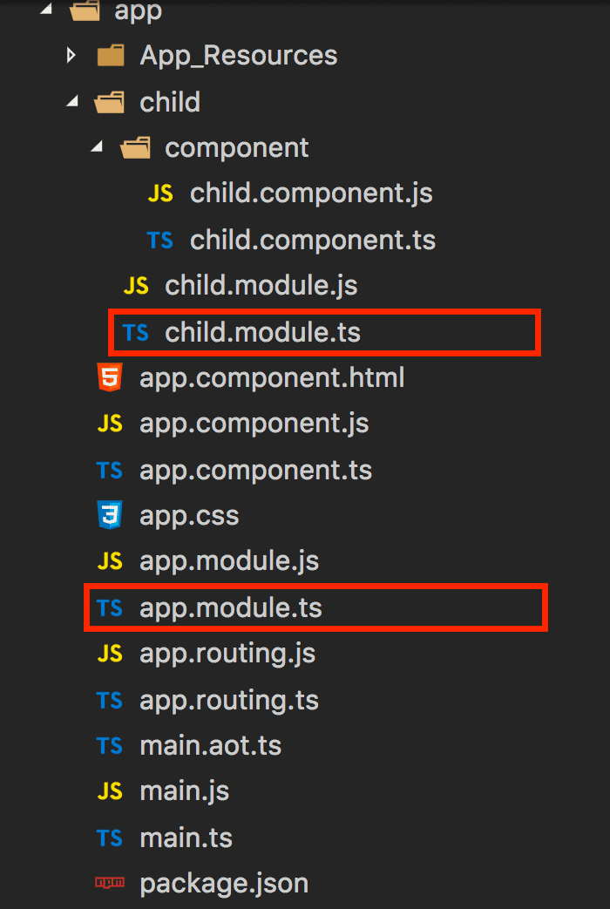Click the HTML5 icon beside app.component.html

tap(110, 377)
